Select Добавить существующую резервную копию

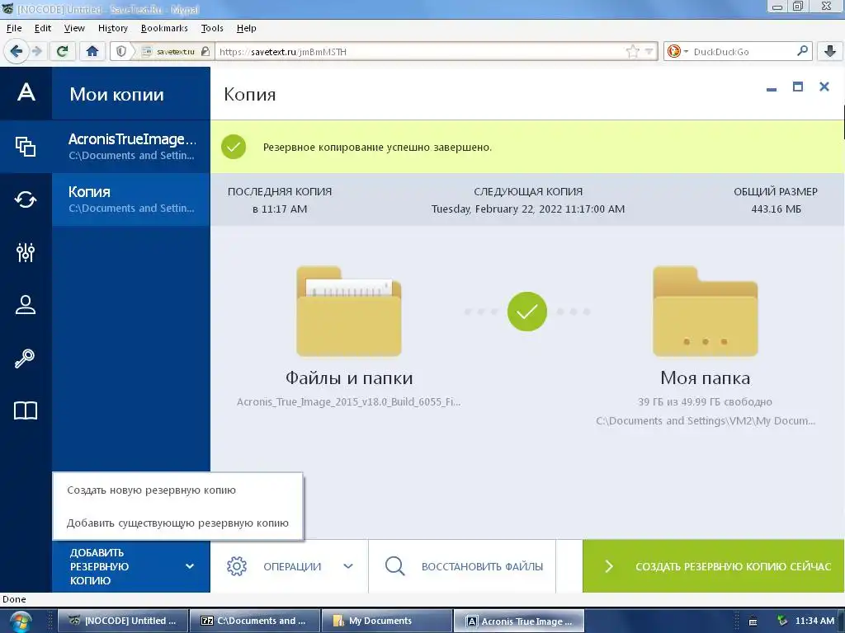[177, 523]
